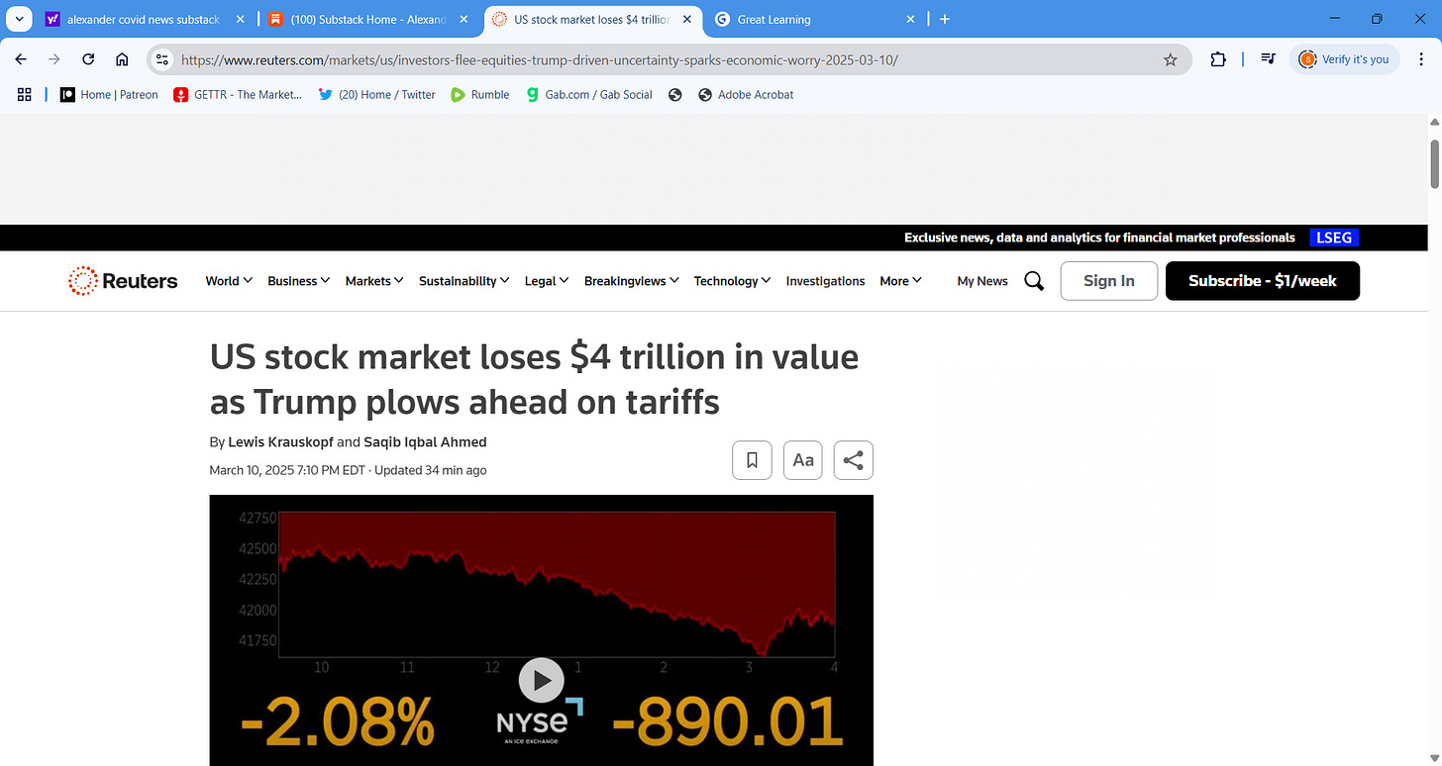The image size is (1442, 766).
Task: Open the globe icon bookmark
Action: click(x=675, y=94)
